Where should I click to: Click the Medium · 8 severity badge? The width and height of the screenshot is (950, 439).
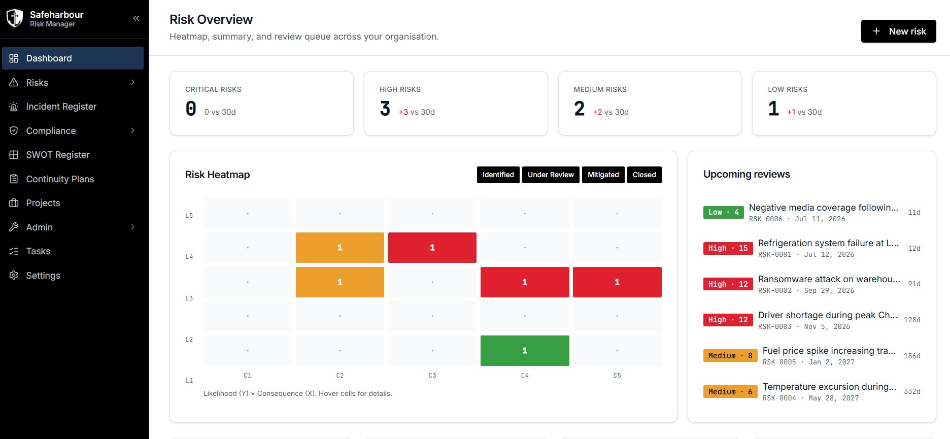pyautogui.click(x=730, y=356)
